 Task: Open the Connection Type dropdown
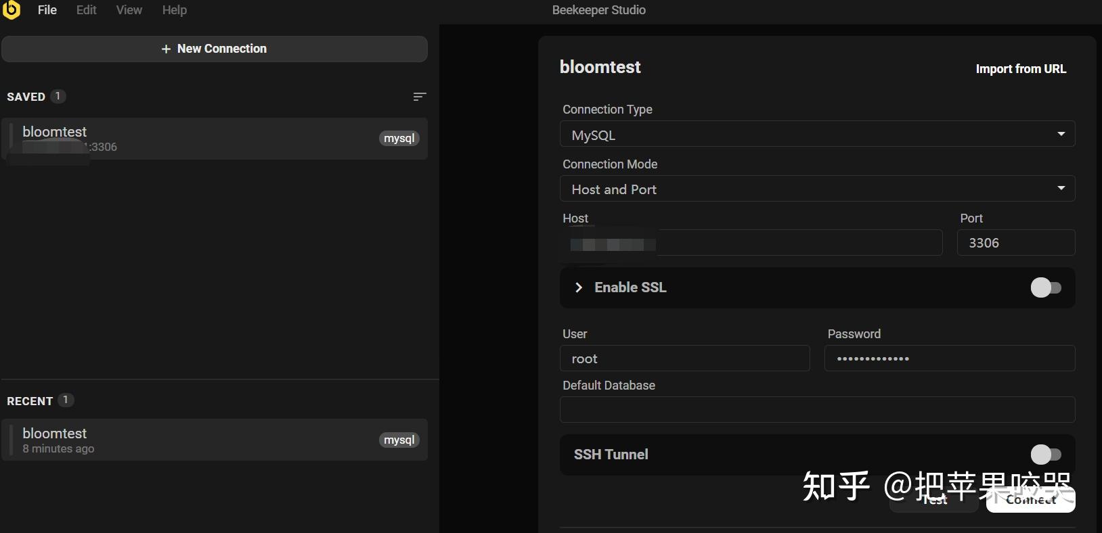pos(817,135)
